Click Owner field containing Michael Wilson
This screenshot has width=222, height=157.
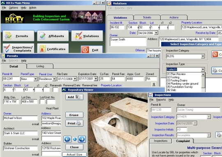click(x=21, y=118)
